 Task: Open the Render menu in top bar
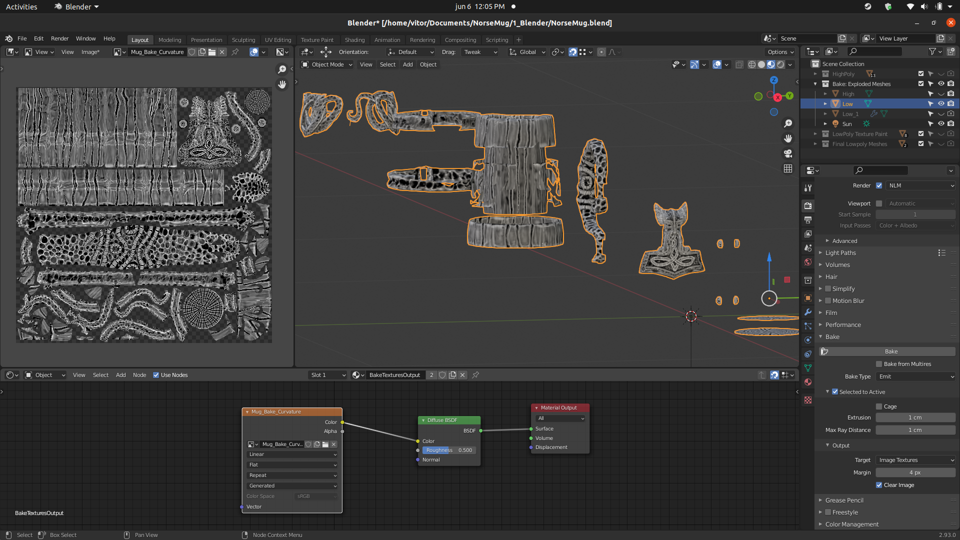[x=59, y=38]
